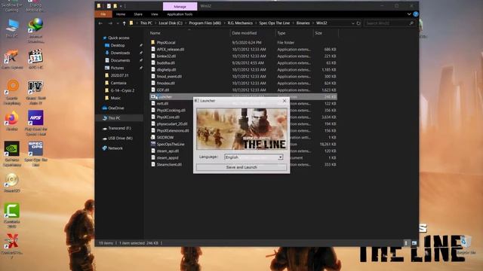The width and height of the screenshot is (483, 271).
Task: Open the recent locations dropdown next to the forward arrow
Action: [118, 23]
